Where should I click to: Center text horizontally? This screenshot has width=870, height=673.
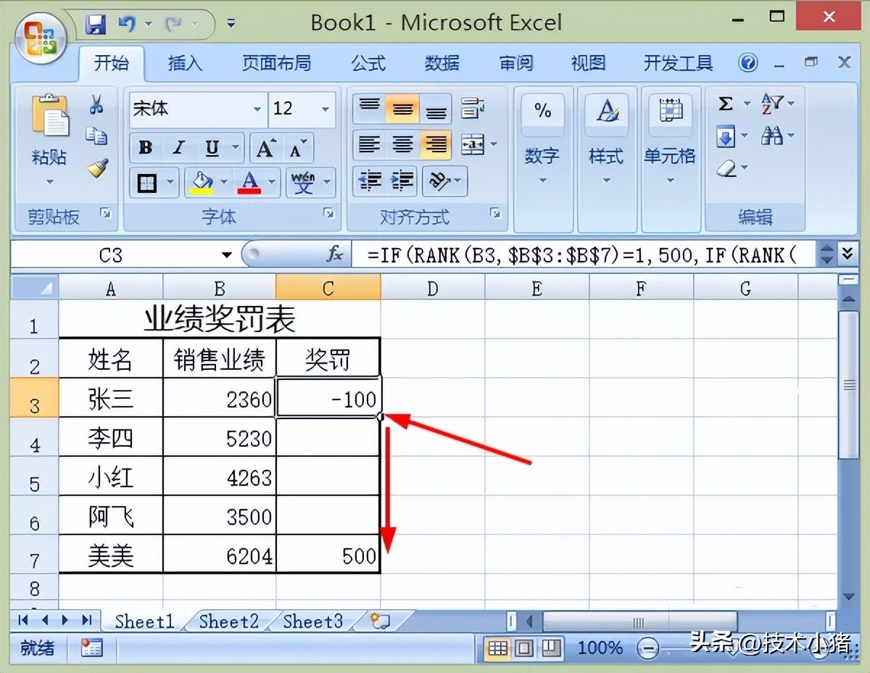[x=402, y=145]
